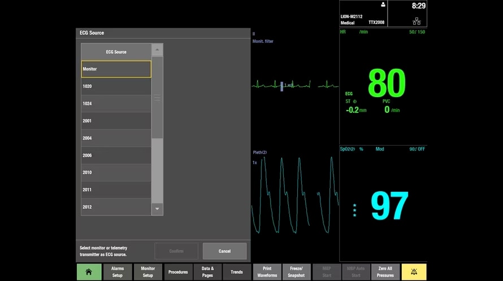Open Data & Pages menu
This screenshot has height=281, width=503.
pyautogui.click(x=207, y=272)
